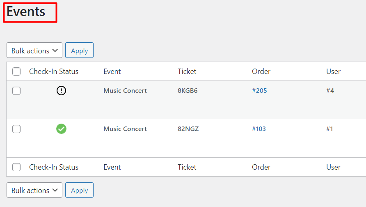366x207 pixels.
Task: Click the bottom Apply button
Action: [x=79, y=190]
